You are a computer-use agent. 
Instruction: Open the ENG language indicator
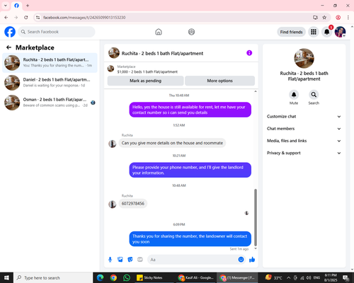click(316, 277)
